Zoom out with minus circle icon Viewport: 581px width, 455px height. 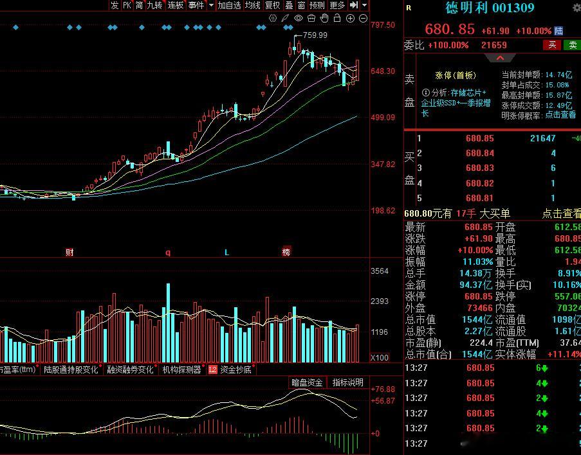tap(363, 18)
